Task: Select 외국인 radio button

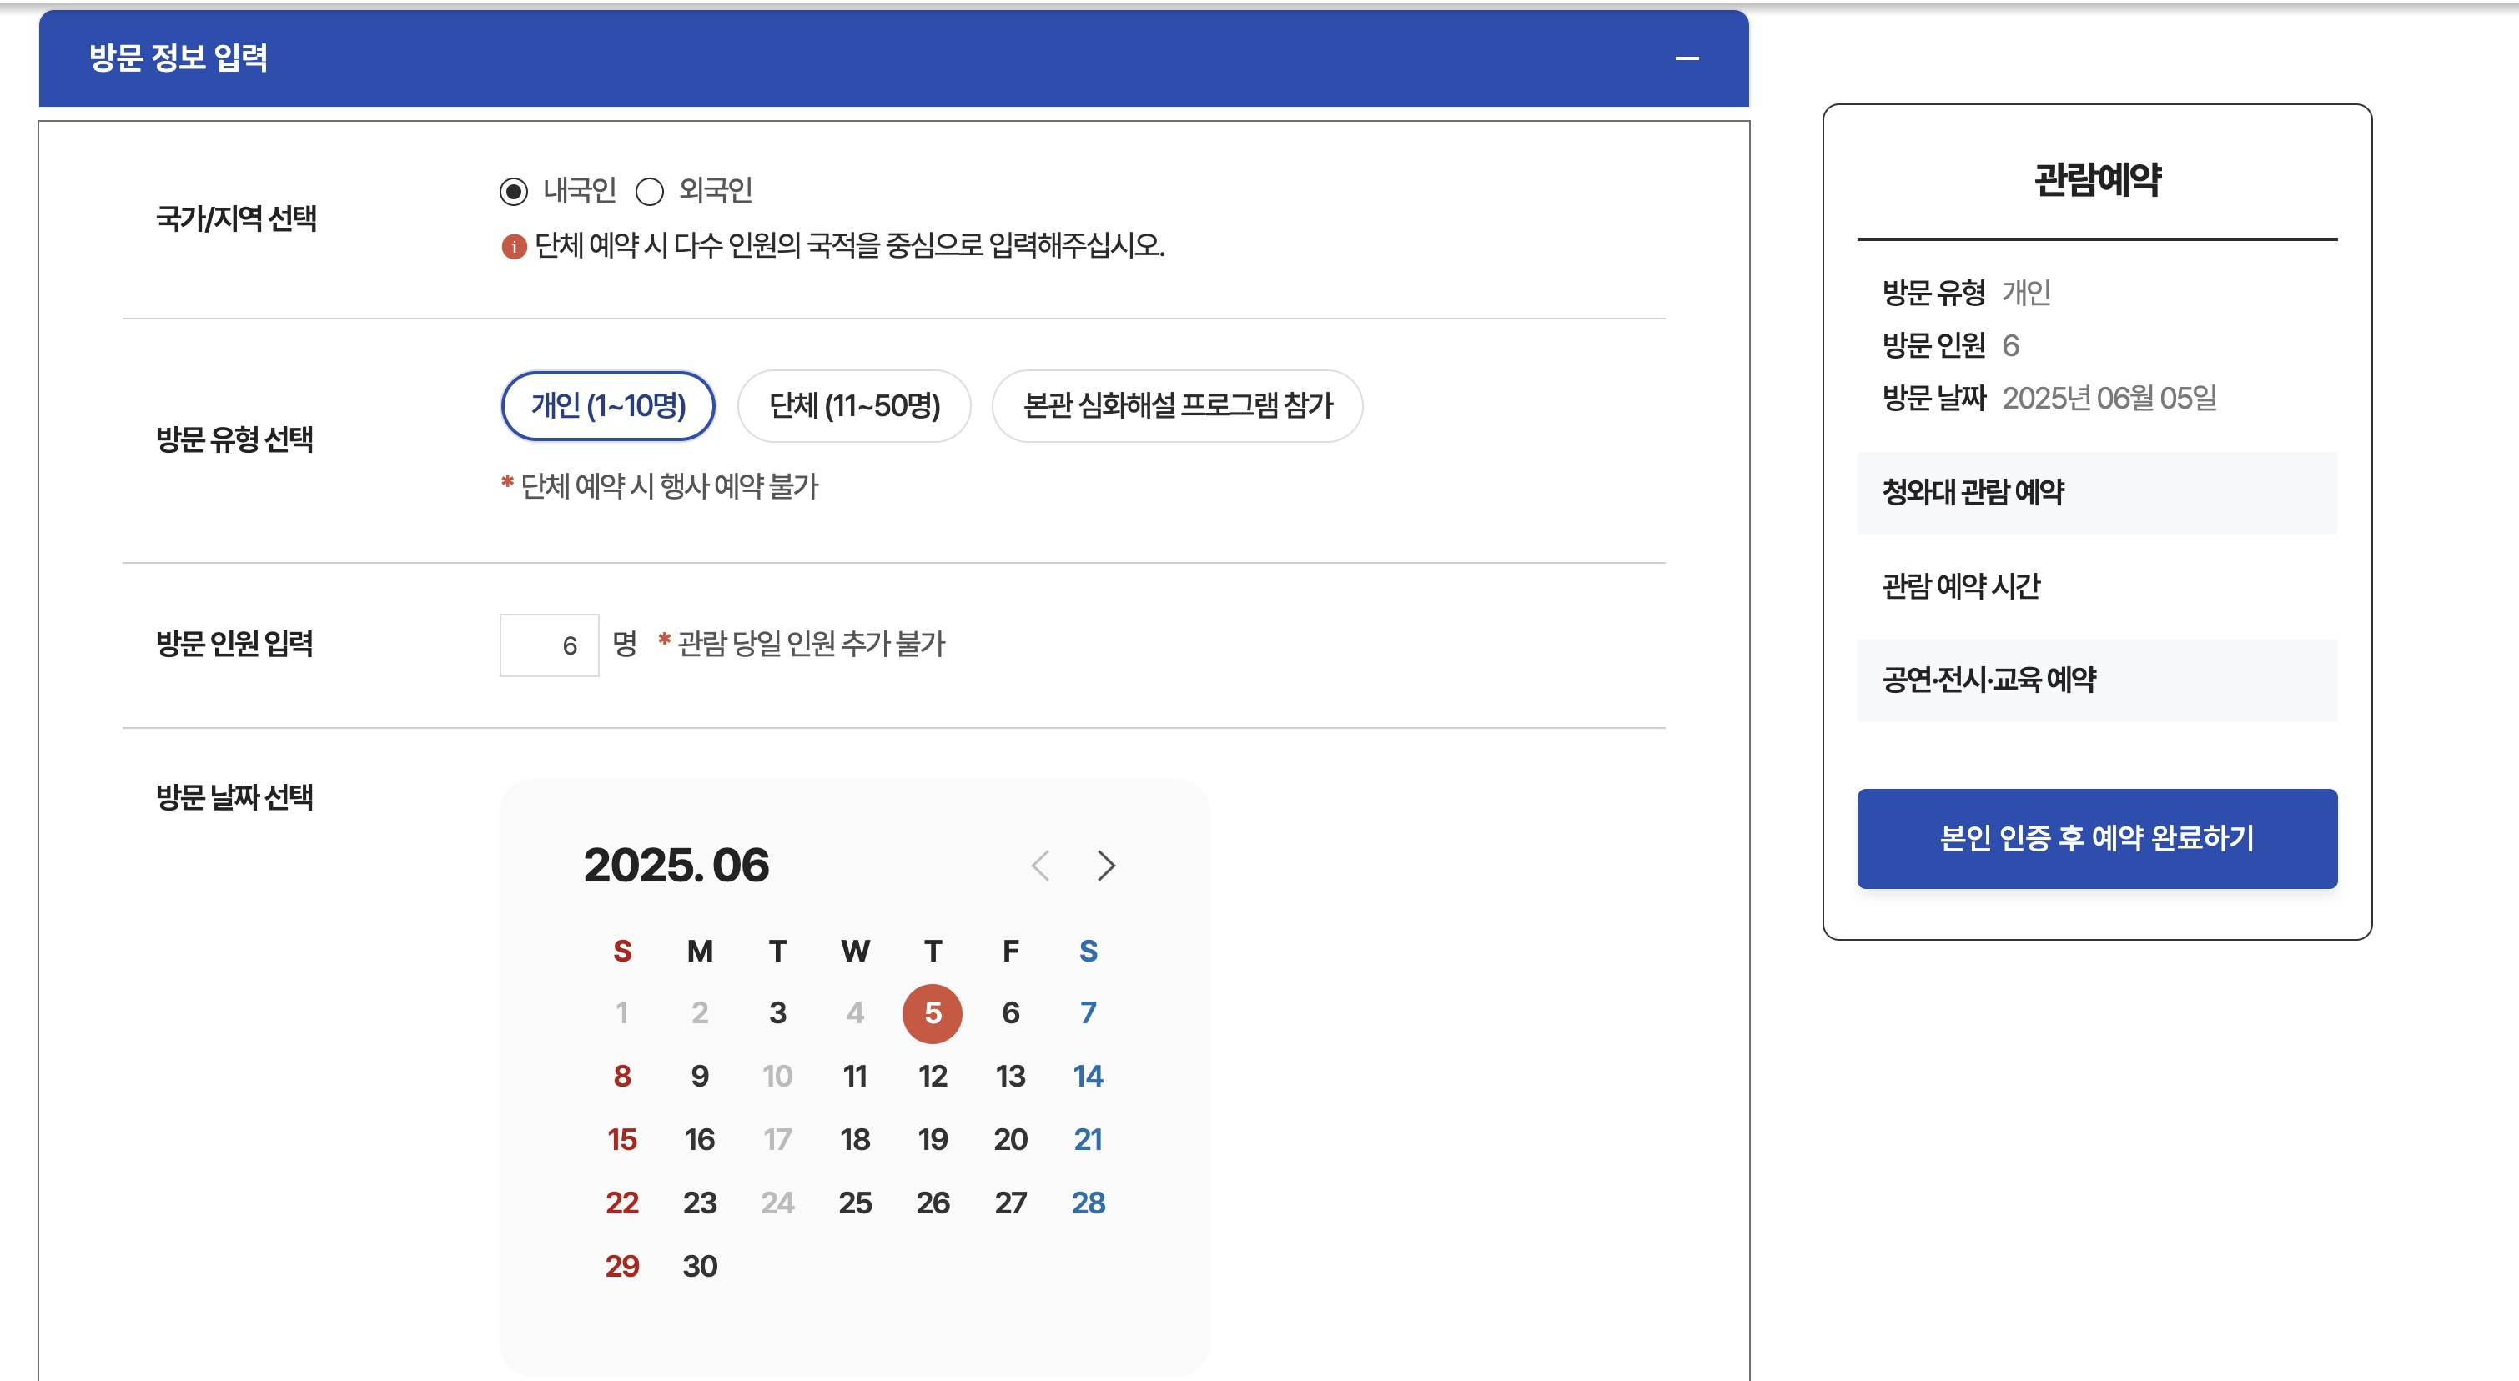Action: [x=649, y=192]
